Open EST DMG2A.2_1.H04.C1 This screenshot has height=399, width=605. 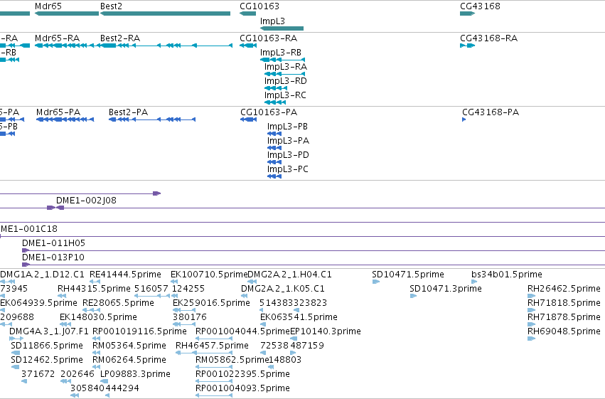tap(289, 275)
